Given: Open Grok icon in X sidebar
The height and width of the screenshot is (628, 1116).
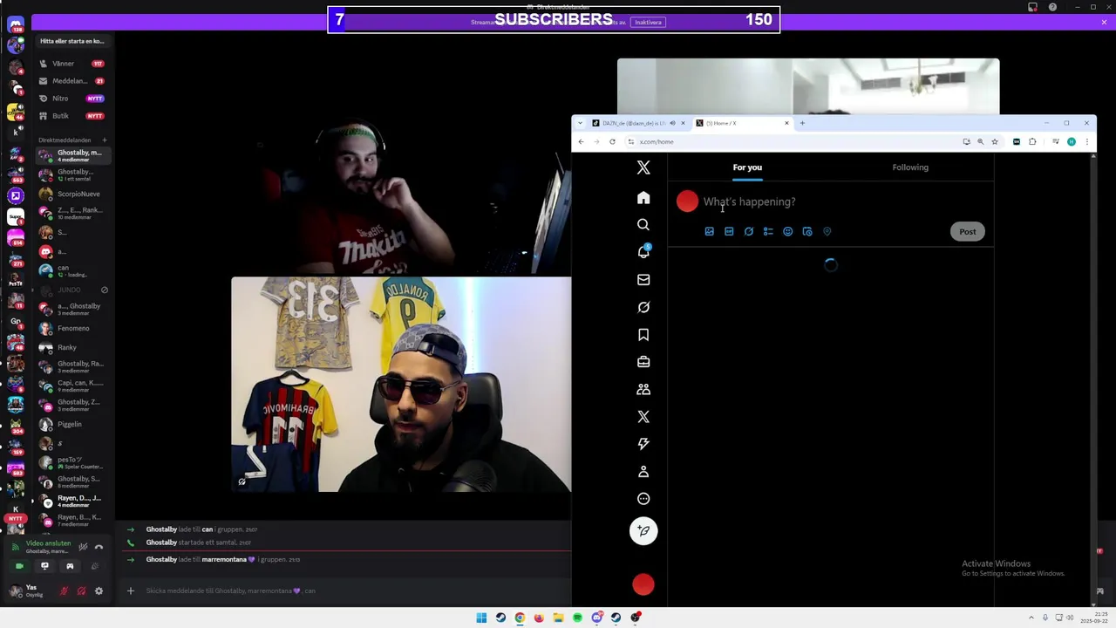Looking at the screenshot, I should pos(643,307).
